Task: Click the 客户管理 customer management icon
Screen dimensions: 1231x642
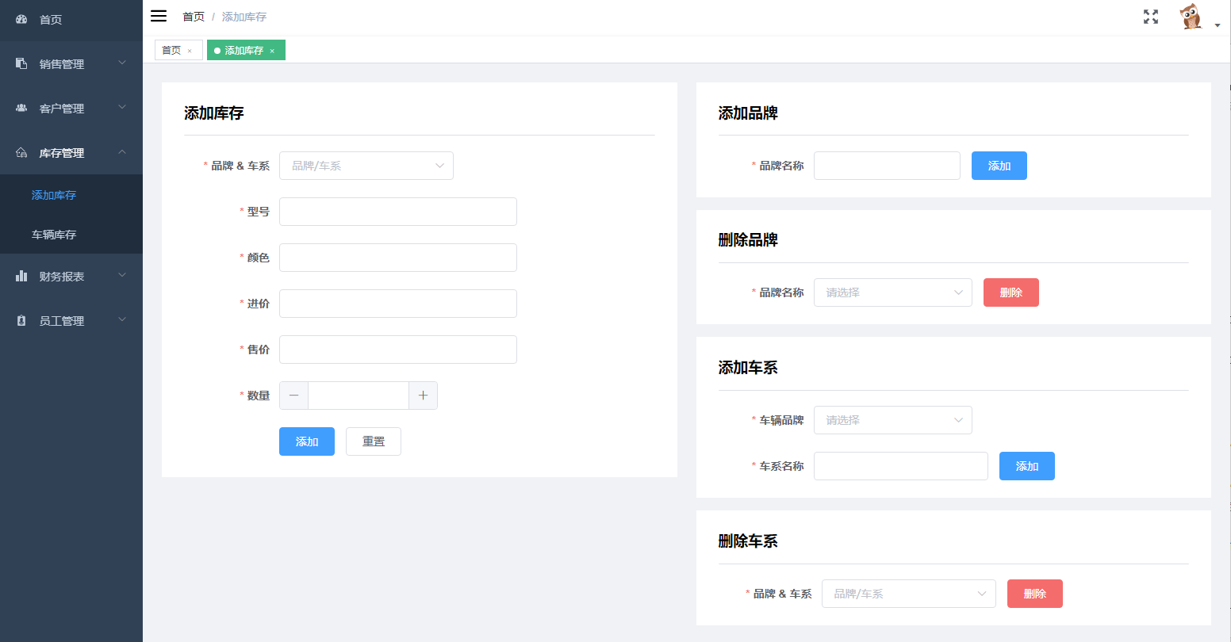Action: [x=20, y=108]
